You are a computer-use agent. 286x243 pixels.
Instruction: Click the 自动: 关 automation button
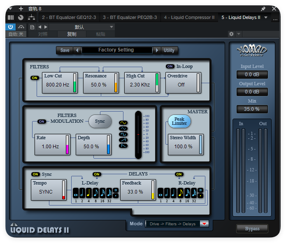(16, 34)
